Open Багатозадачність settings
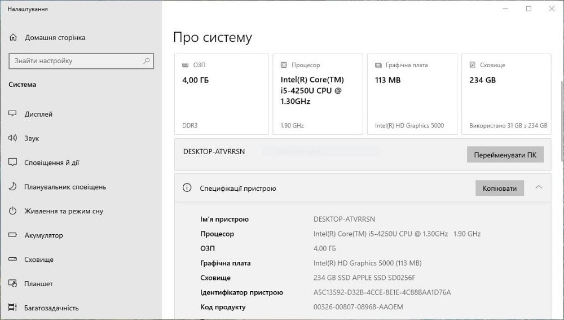The image size is (564, 320). 51,308
